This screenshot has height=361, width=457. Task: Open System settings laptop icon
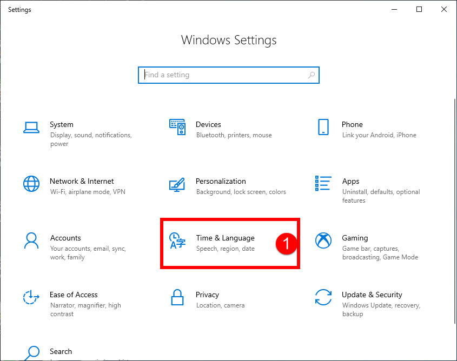(31, 128)
